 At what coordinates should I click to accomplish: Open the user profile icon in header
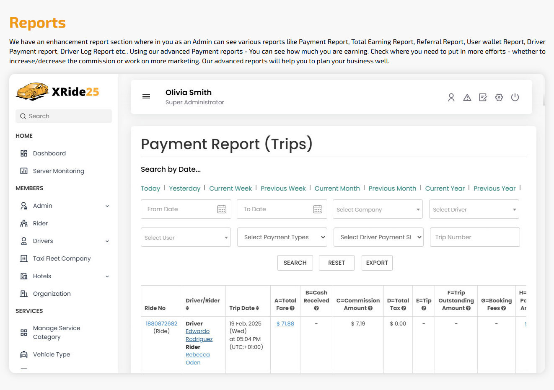click(x=451, y=97)
